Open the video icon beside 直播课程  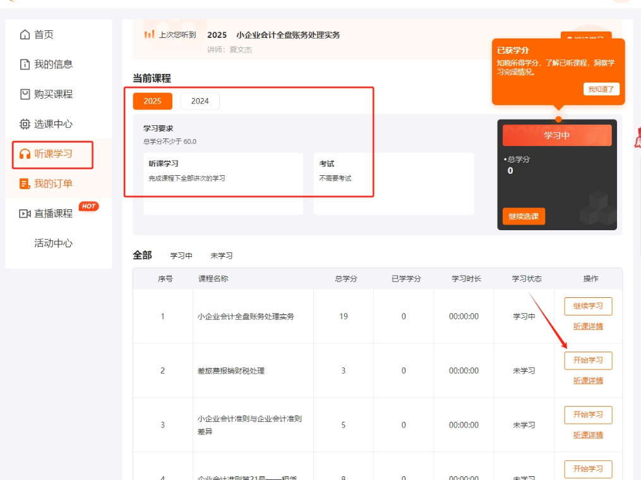pos(23,213)
